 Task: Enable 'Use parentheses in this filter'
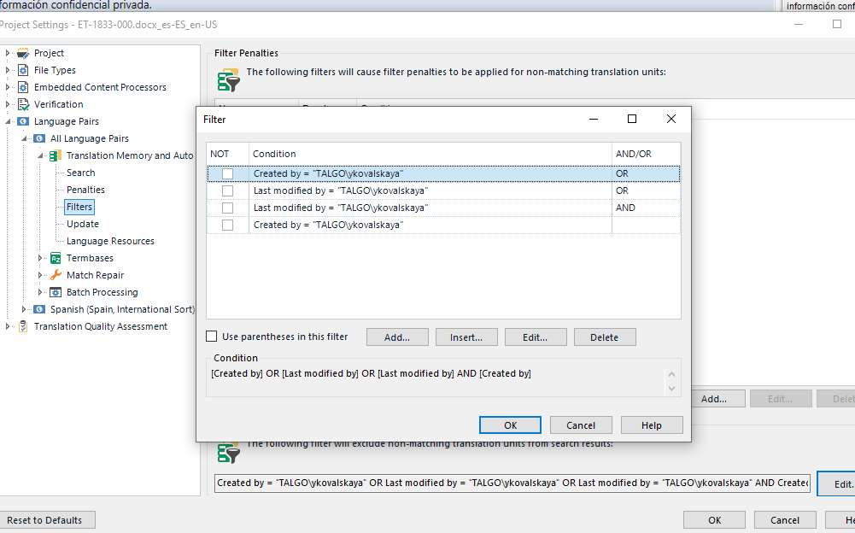(x=210, y=337)
